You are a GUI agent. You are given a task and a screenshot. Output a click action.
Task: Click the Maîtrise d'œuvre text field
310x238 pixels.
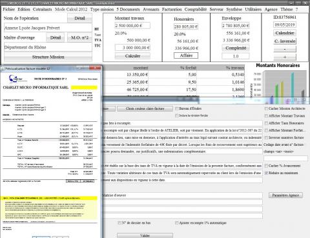coord(182,195)
